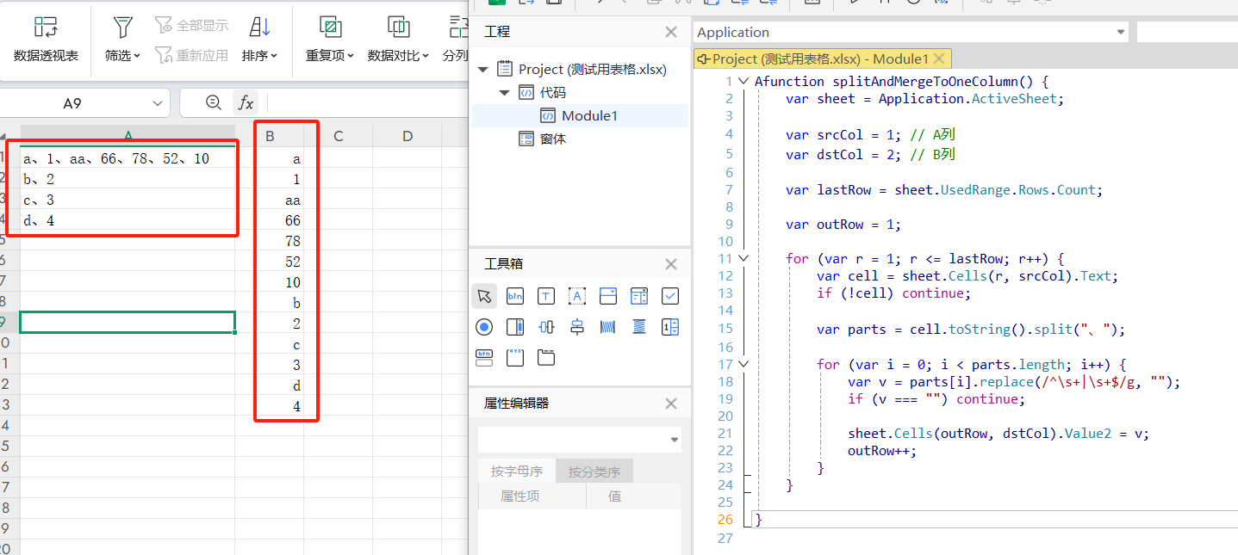Pick the command button control in toolbox
Screen dimensions: 1238x555
(x=515, y=296)
